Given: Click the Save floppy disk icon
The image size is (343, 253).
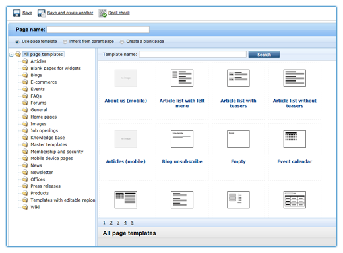Looking at the screenshot, I should click(x=16, y=13).
